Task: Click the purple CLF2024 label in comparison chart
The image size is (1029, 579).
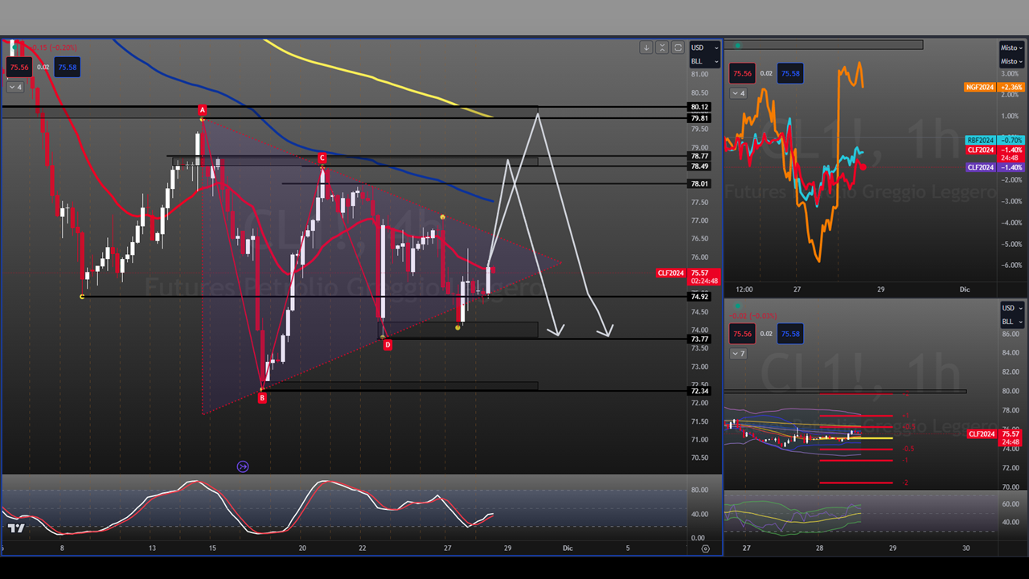Action: pyautogui.click(x=981, y=167)
